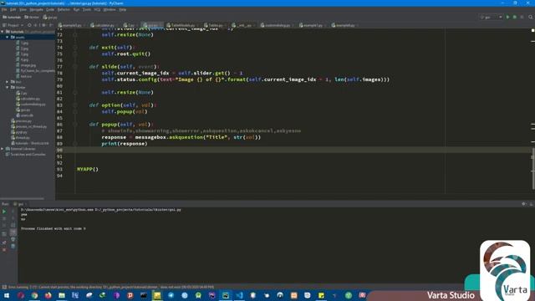Expand External Libraries node
535x301 pixels.
tap(3, 149)
